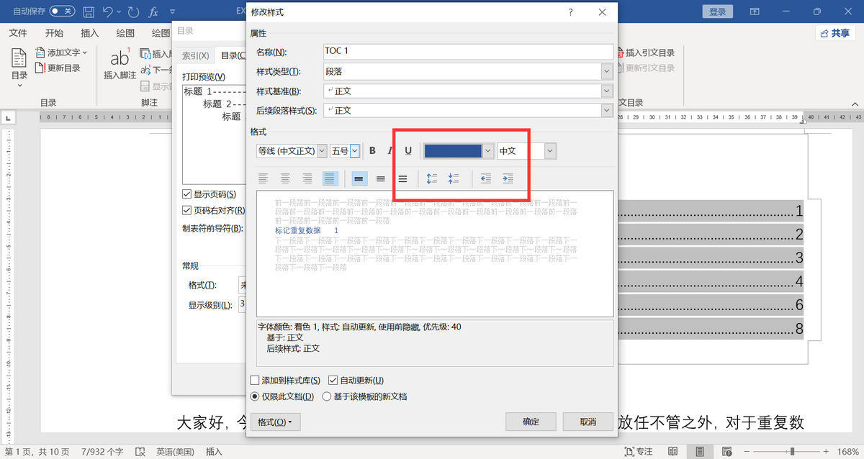Screen dimensions: 864x459
Task: Toggle the Underline formatting button
Action: (x=408, y=150)
